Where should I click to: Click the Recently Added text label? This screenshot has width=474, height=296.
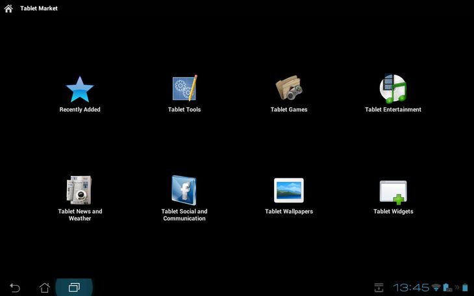[80, 110]
